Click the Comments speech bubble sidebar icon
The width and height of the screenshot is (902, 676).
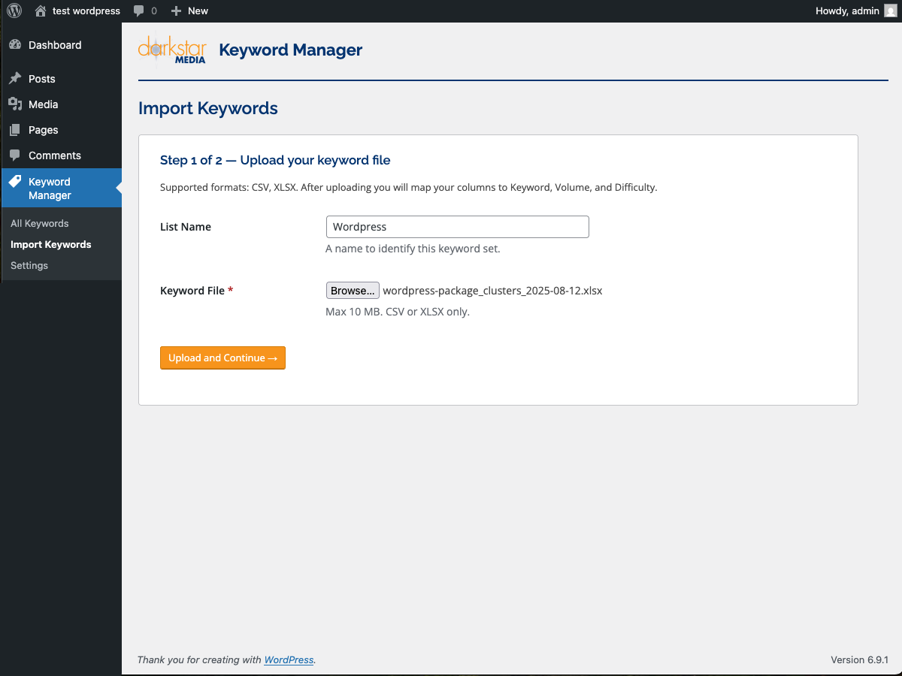point(16,155)
